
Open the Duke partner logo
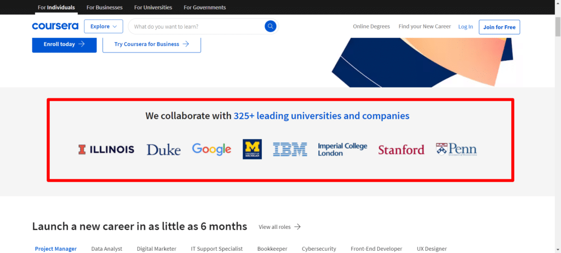[x=163, y=150]
